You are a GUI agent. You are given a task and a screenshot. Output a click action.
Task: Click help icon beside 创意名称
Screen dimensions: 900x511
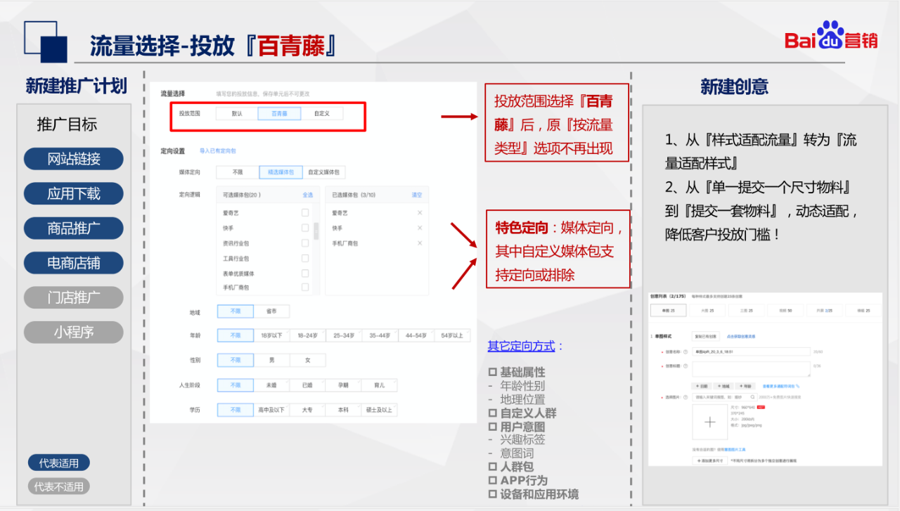(x=686, y=351)
